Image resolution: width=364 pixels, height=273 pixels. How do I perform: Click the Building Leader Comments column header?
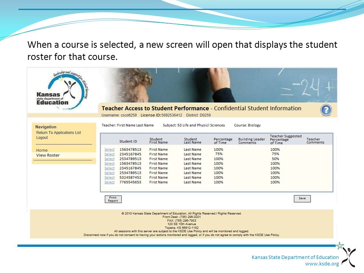pos(251,141)
